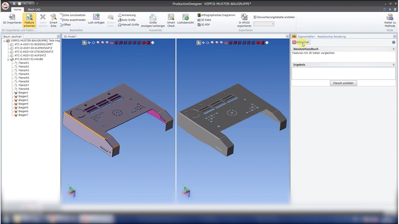
Task: Activate the Feature erkennen tool
Action: (x=29, y=20)
